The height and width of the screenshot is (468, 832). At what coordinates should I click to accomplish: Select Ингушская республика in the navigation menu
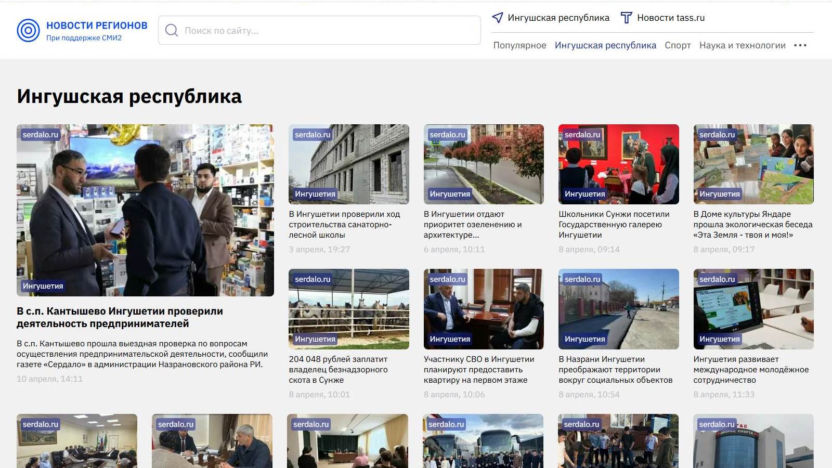click(x=605, y=45)
